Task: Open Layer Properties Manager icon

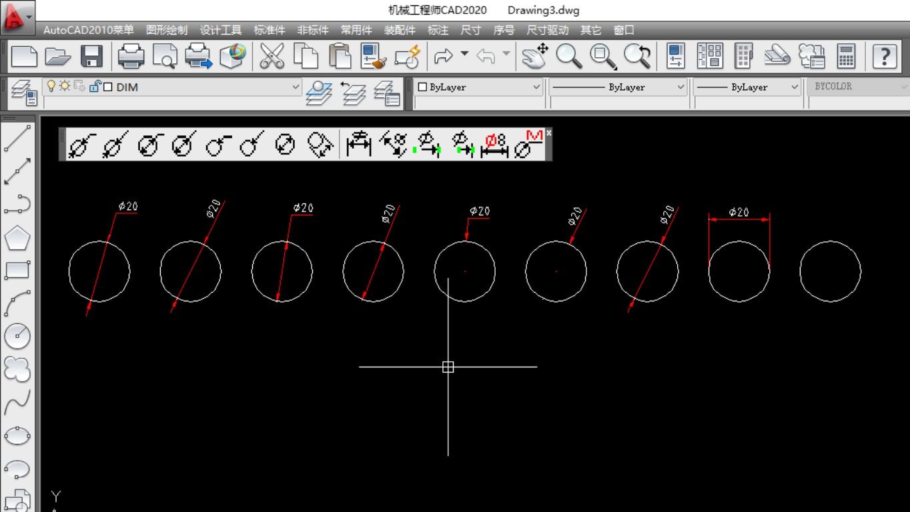Action: tap(25, 93)
